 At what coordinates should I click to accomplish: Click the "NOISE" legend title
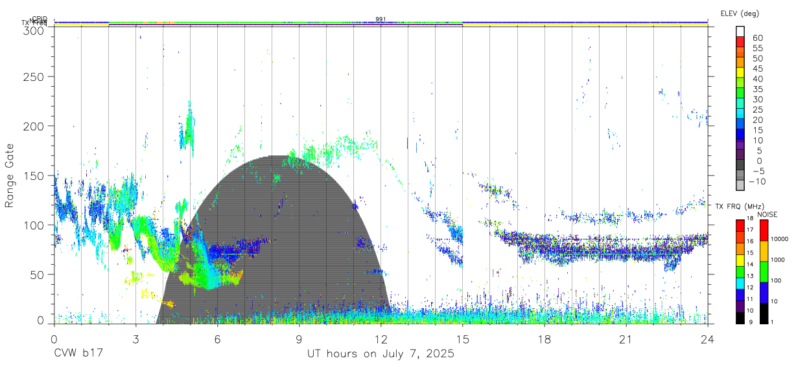click(768, 214)
